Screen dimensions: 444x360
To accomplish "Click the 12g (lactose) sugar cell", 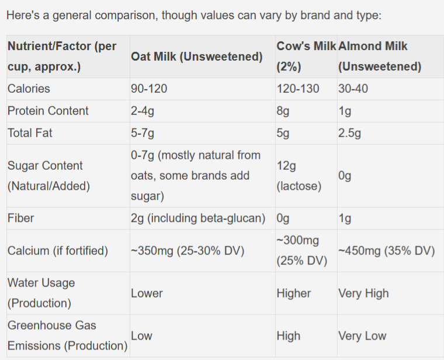I will coord(299,176).
